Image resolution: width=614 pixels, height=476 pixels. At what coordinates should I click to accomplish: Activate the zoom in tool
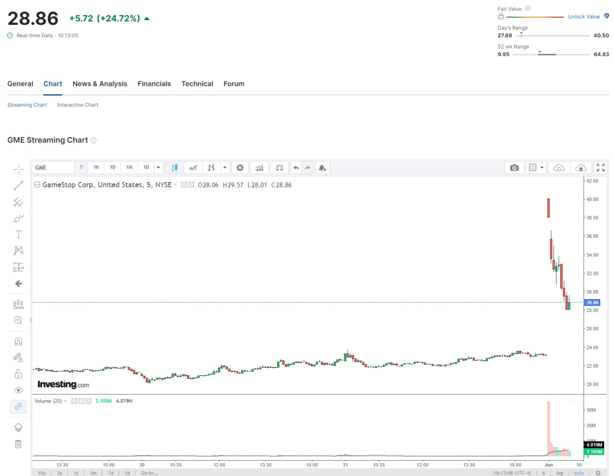coord(18,320)
